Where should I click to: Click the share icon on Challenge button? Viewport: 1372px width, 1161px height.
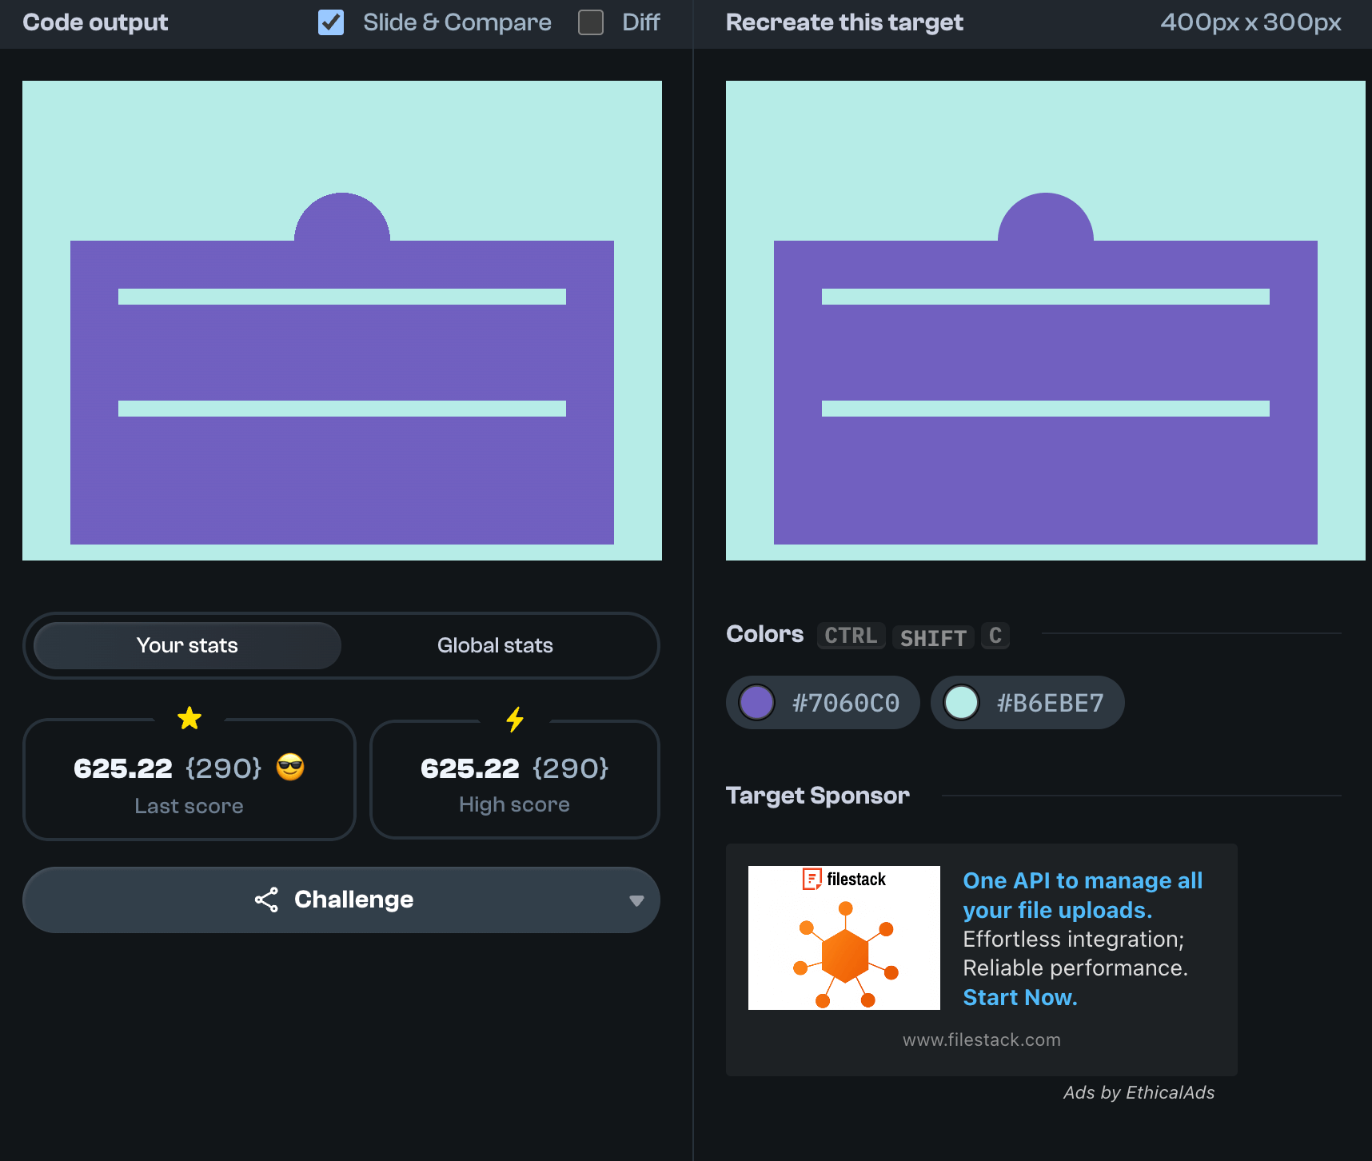(x=266, y=900)
